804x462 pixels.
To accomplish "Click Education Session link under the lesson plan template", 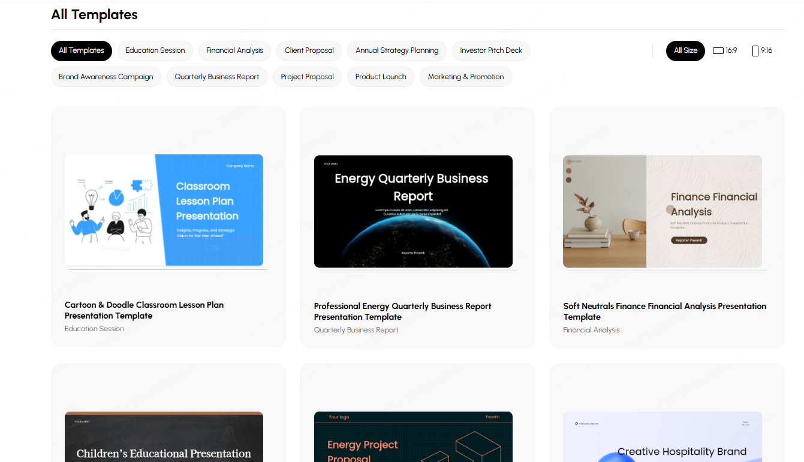I will pos(94,328).
